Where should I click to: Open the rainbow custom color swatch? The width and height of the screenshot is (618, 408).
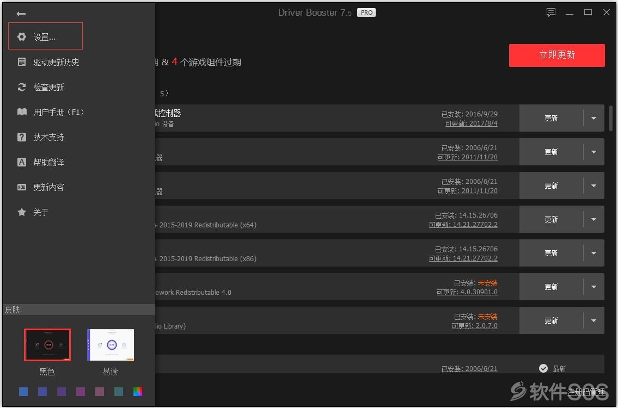(x=138, y=392)
